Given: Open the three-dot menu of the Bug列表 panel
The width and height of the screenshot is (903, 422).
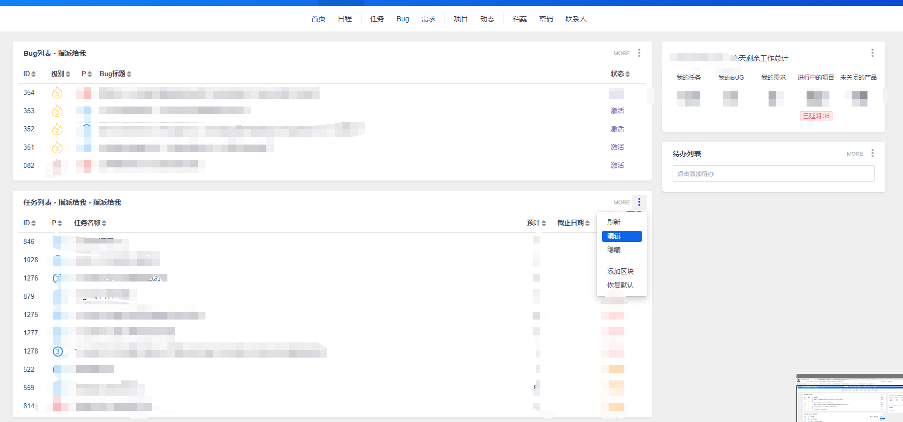Looking at the screenshot, I should [x=639, y=53].
